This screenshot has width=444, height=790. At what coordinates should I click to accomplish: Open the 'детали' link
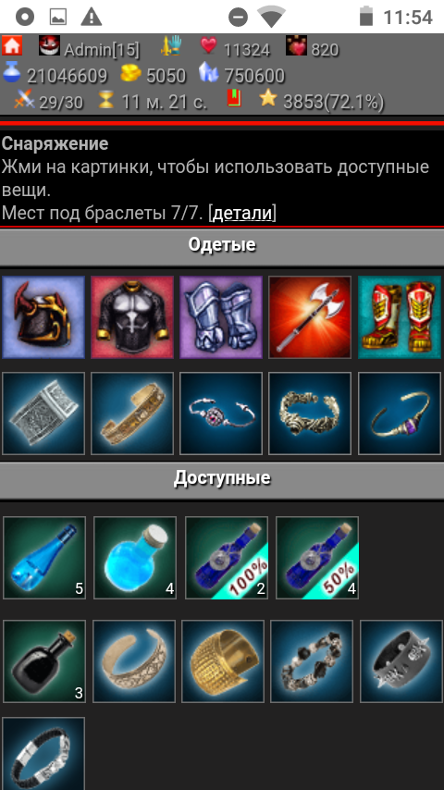coord(242,214)
